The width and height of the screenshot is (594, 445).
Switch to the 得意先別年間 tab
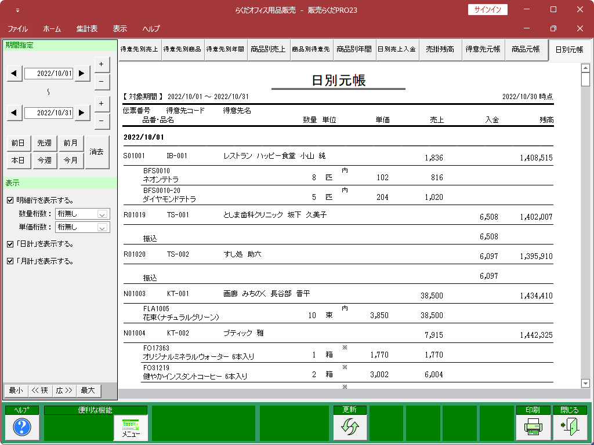click(226, 50)
